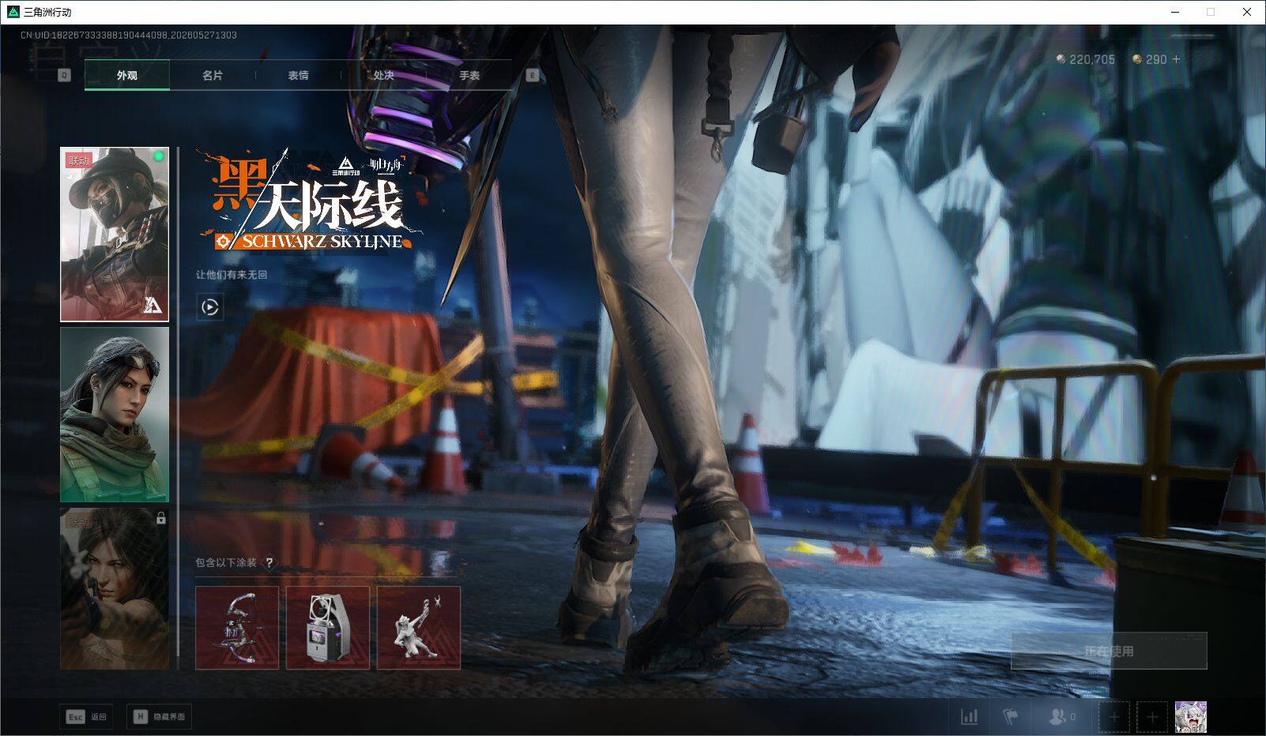Click the 让他们有来无回 description text

point(232,275)
